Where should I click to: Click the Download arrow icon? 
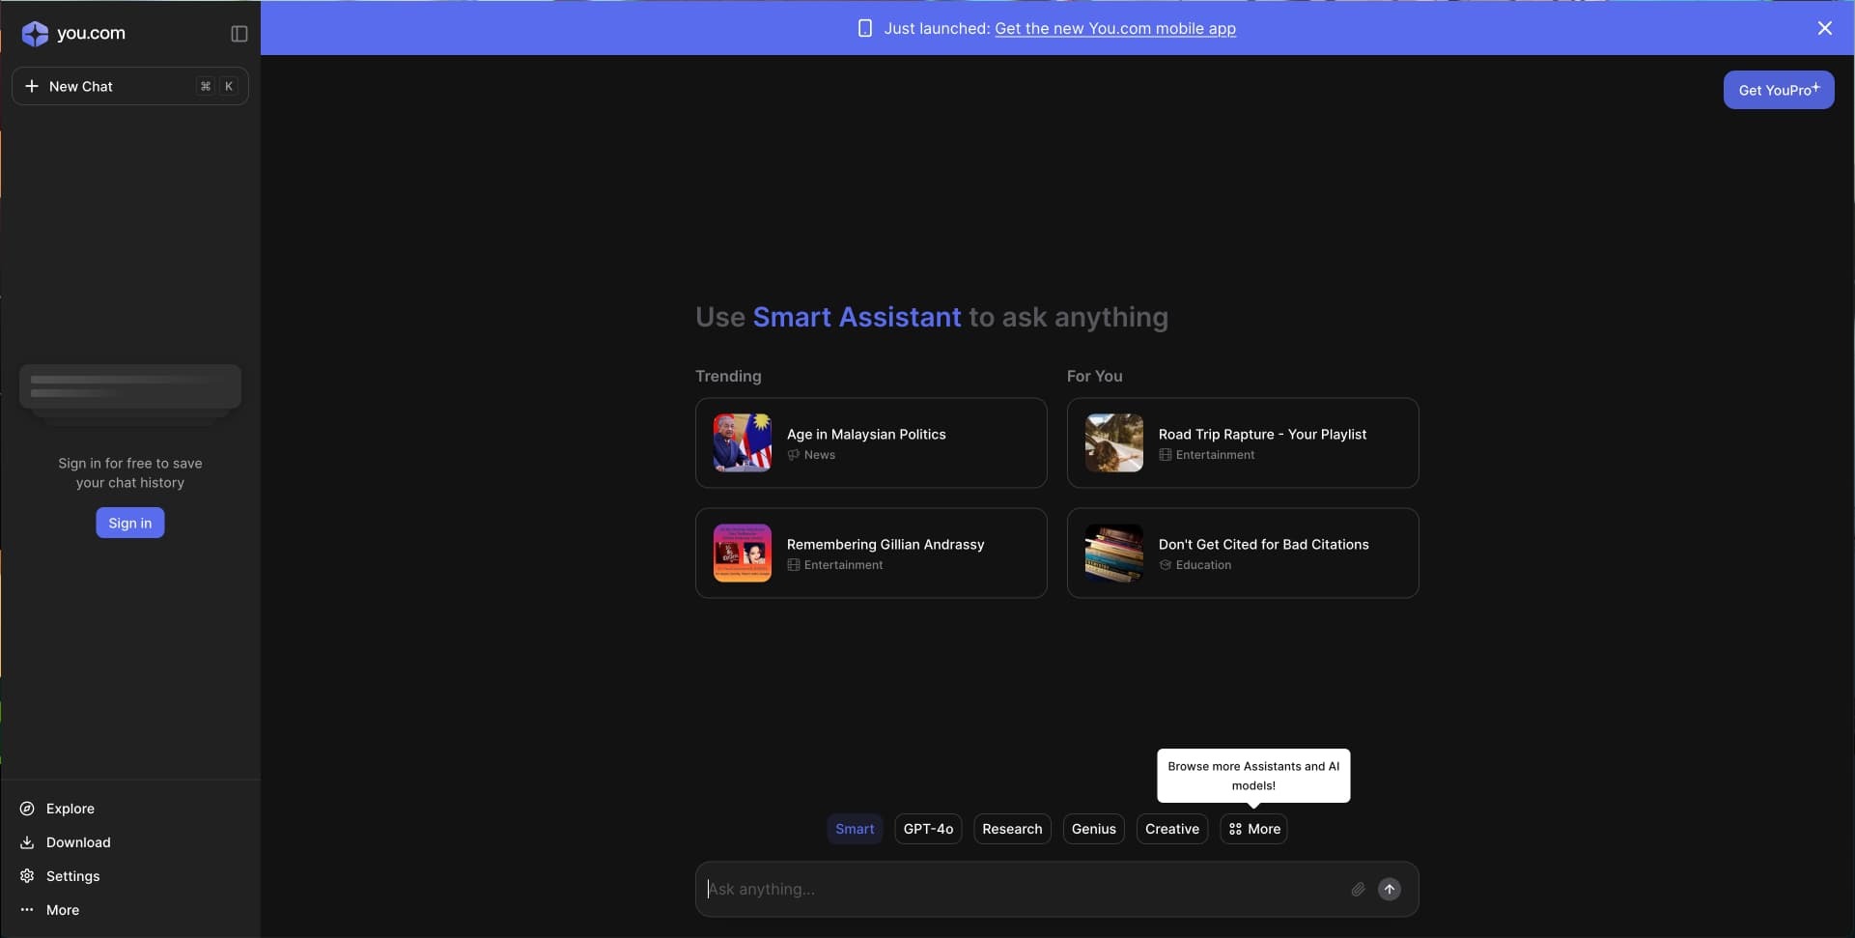[27, 842]
